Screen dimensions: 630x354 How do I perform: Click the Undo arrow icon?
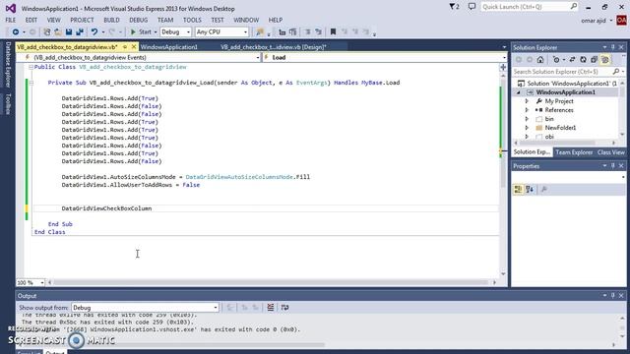94,31
